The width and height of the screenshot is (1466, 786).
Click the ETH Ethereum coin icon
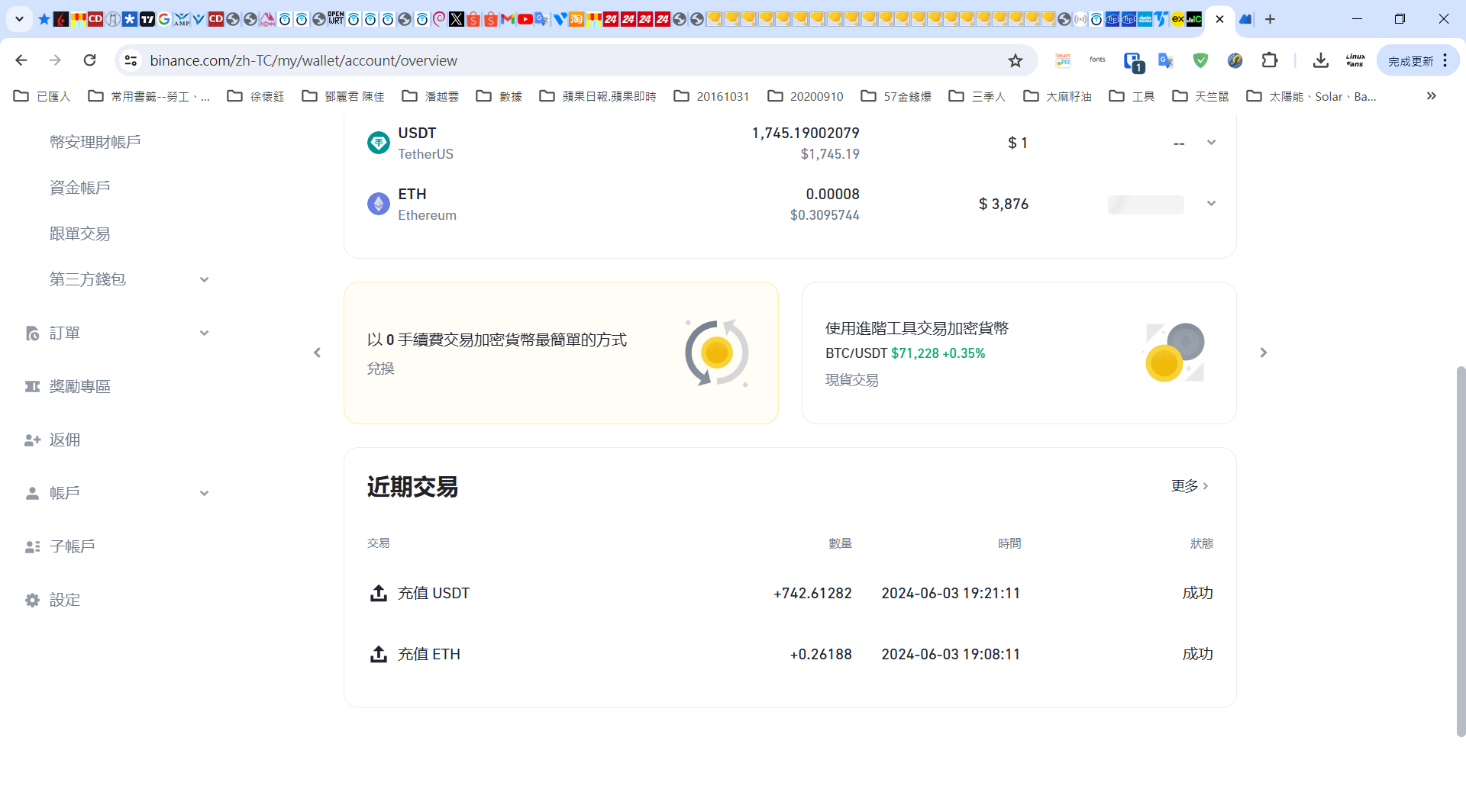click(x=379, y=204)
